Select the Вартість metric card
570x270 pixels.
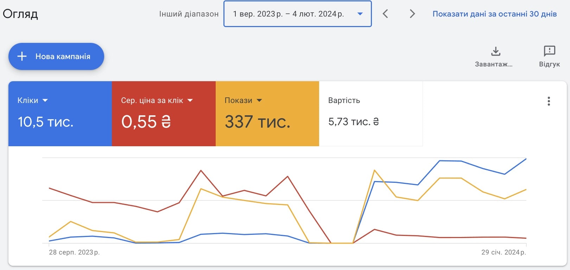371,114
